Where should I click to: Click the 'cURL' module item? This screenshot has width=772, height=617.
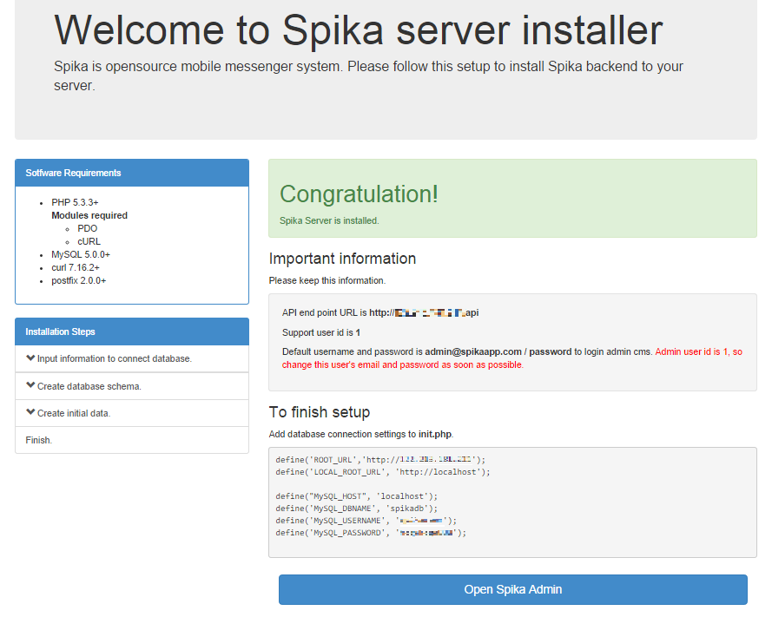pos(89,241)
